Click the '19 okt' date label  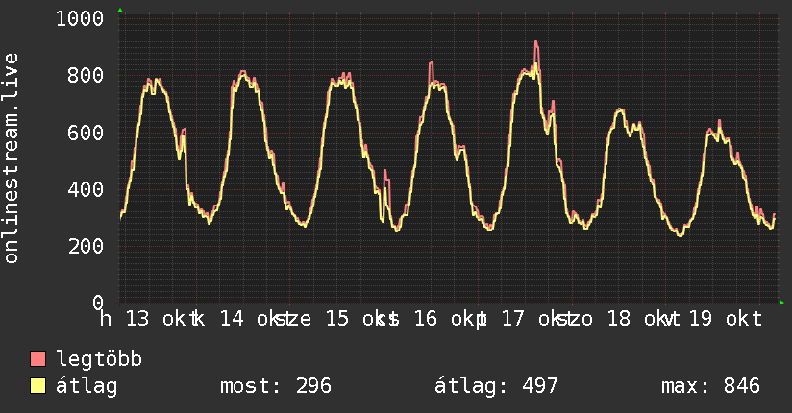[726, 319]
